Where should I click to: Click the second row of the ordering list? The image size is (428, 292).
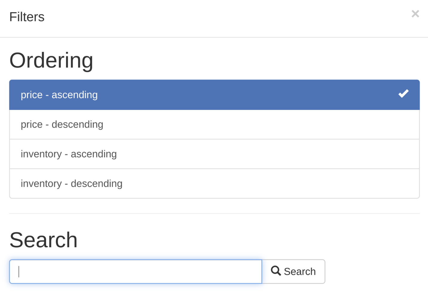pos(214,124)
